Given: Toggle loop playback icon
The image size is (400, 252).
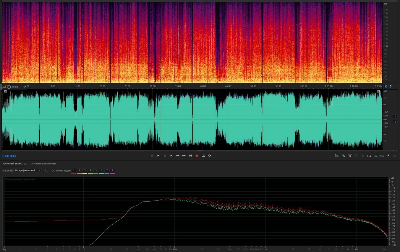Looking at the screenshot, I should (x=203, y=156).
